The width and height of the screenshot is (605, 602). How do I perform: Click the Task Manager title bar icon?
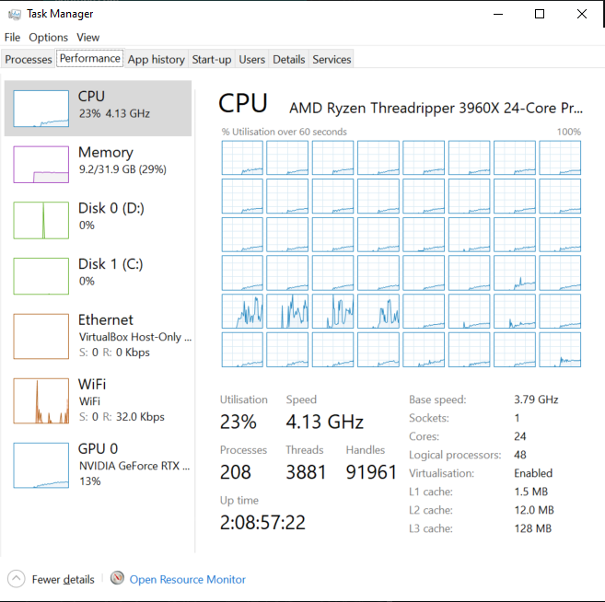pos(15,15)
